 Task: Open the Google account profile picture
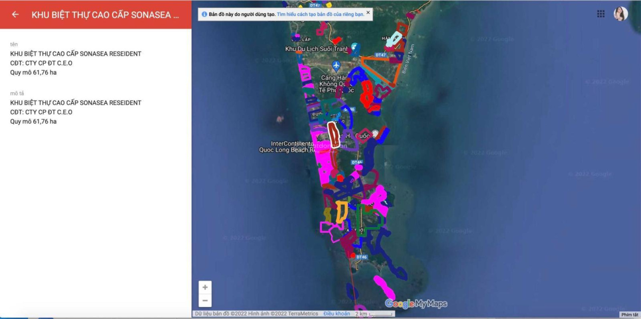pyautogui.click(x=621, y=14)
